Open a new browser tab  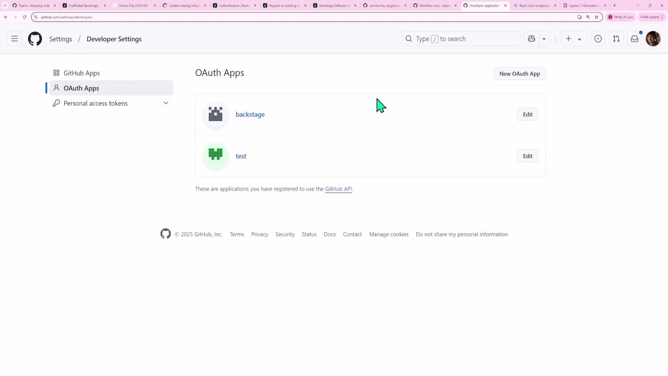pyautogui.click(x=614, y=6)
